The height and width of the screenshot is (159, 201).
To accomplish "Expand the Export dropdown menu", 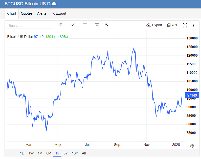I will [60, 13].
